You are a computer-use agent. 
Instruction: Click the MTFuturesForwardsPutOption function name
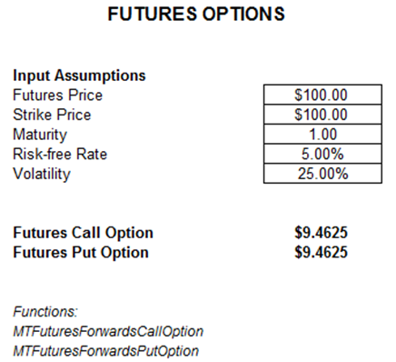pos(105,351)
